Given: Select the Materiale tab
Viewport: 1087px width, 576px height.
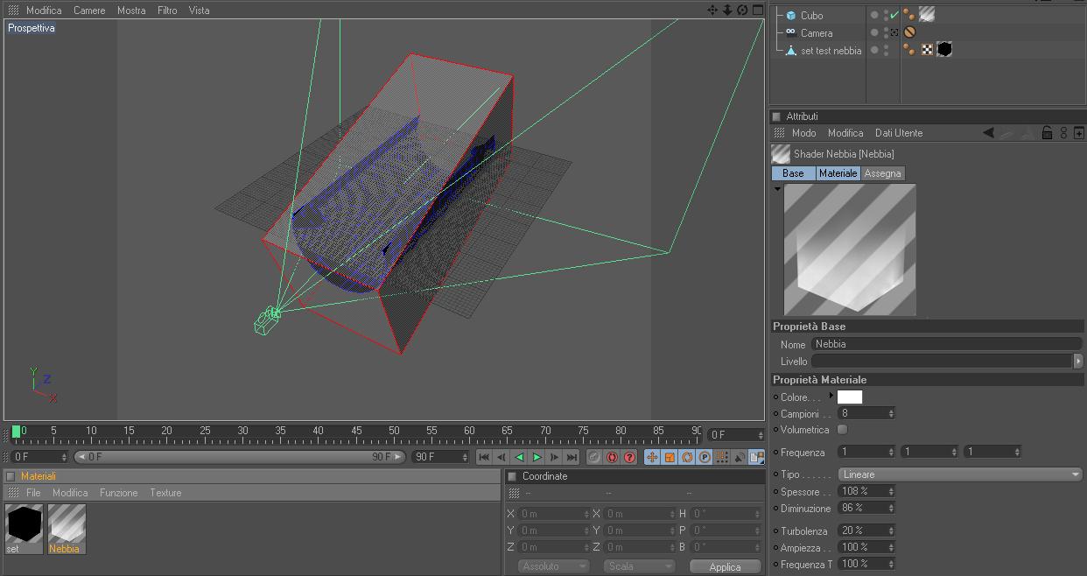Looking at the screenshot, I should click(x=838, y=173).
